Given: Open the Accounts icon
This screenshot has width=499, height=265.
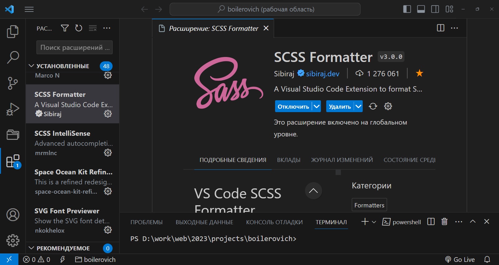Looking at the screenshot, I should point(13,215).
